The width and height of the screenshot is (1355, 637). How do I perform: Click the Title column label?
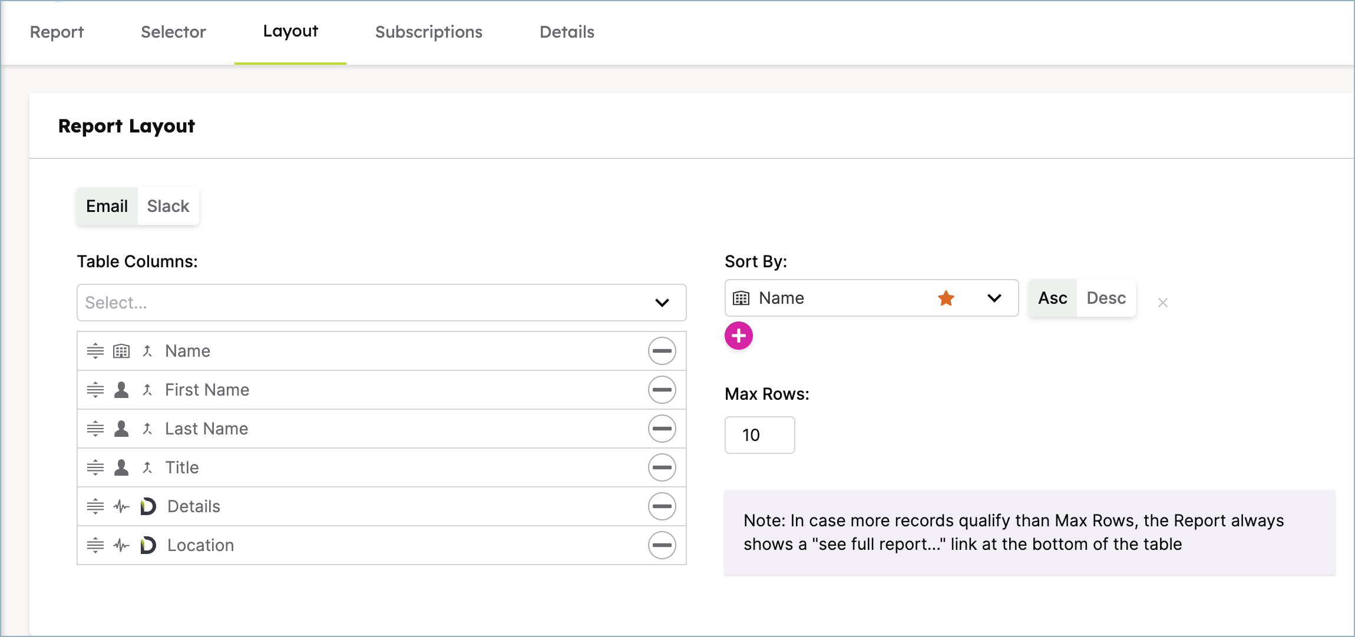click(182, 467)
